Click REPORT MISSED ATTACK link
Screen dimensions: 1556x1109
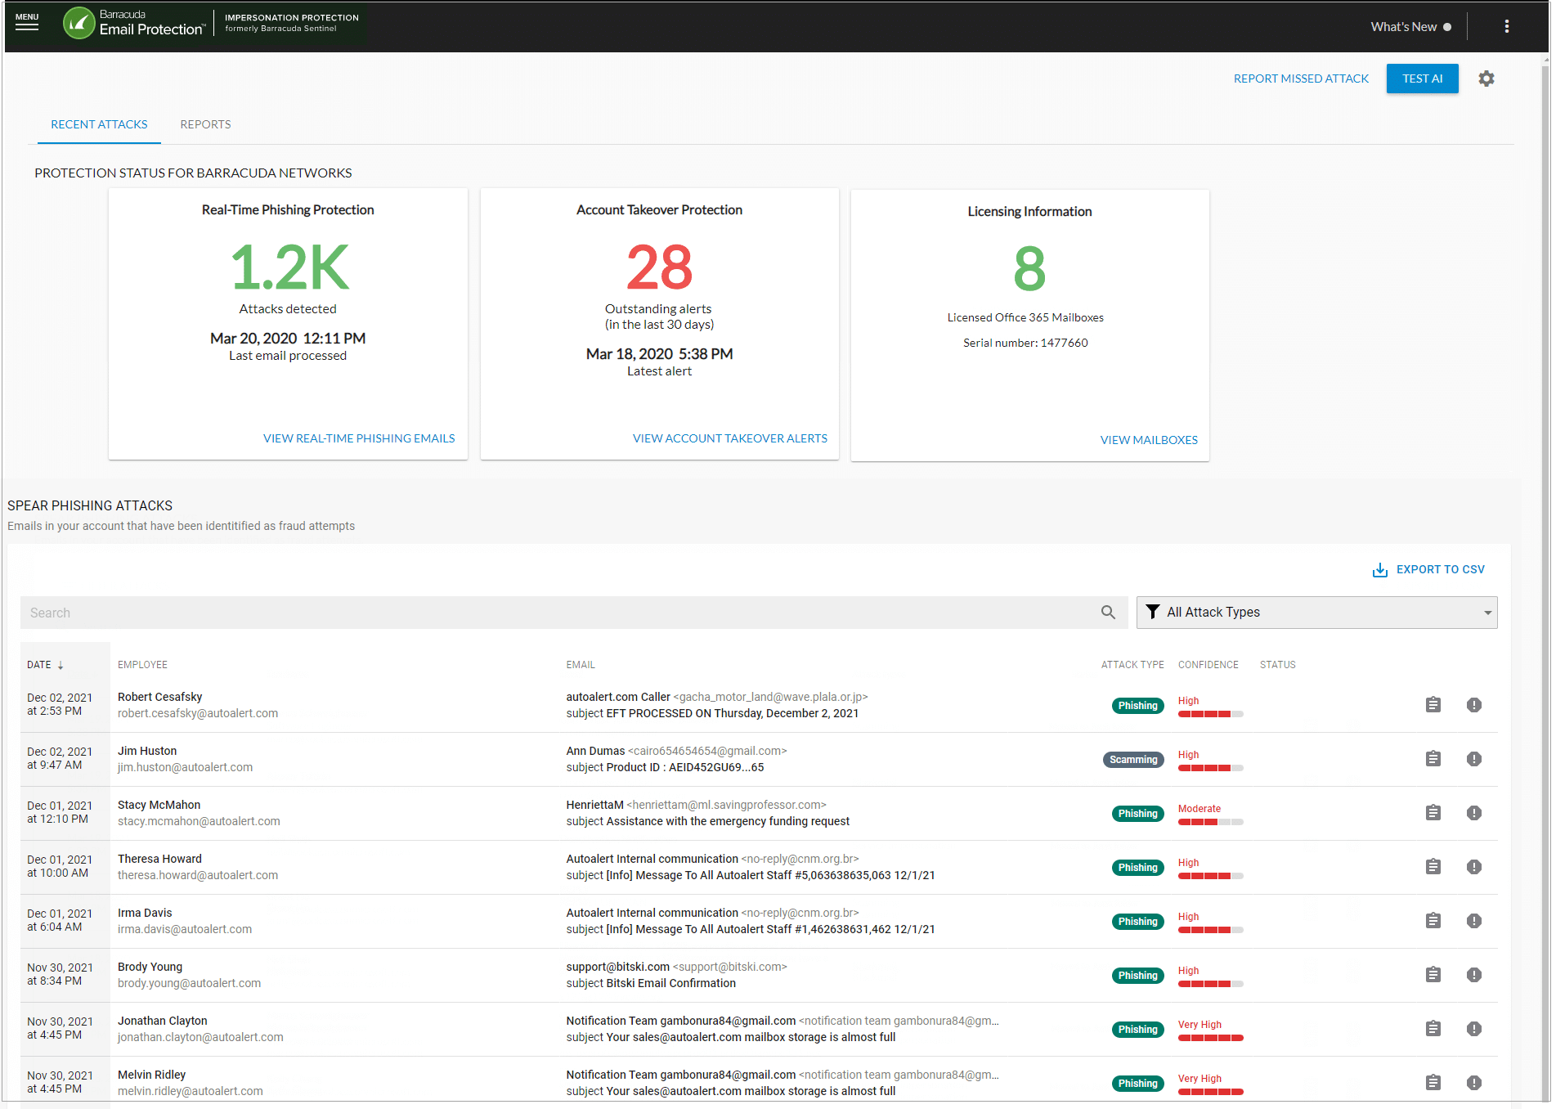[x=1301, y=79]
